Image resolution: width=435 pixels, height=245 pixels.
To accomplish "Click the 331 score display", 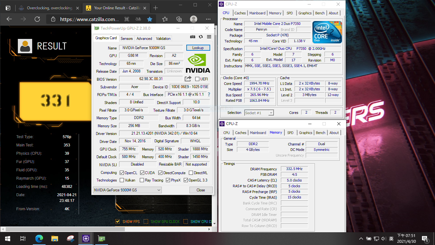I will click(55, 101).
